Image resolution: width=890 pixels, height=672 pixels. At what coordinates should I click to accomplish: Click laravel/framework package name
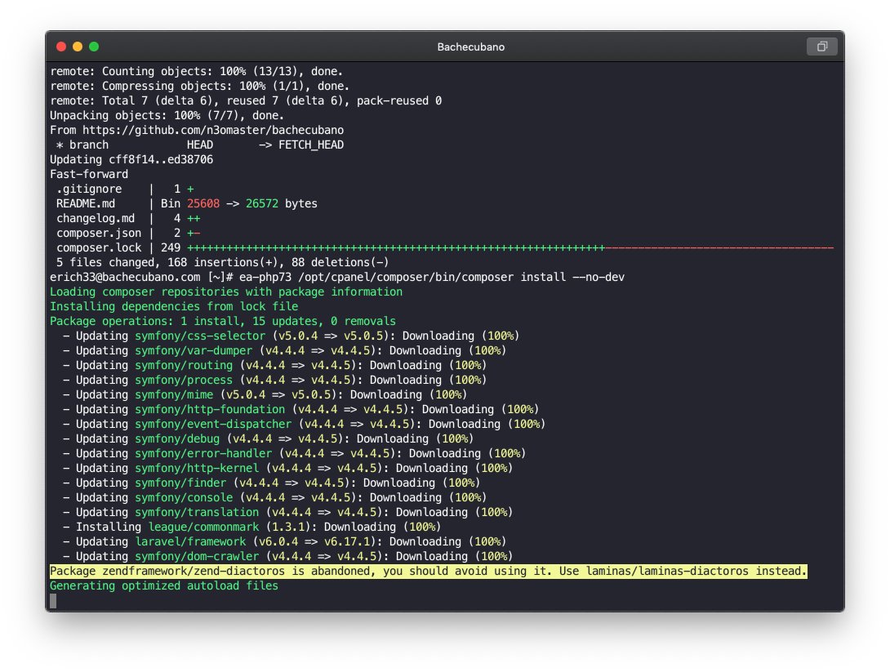190,542
